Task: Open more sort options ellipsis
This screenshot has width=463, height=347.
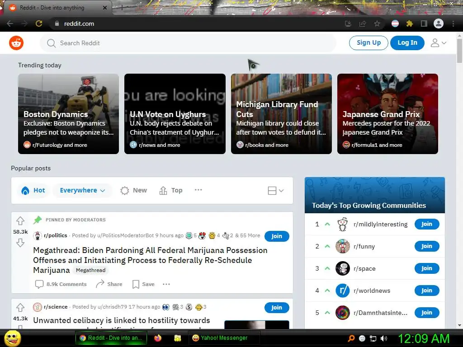Action: [198, 190]
